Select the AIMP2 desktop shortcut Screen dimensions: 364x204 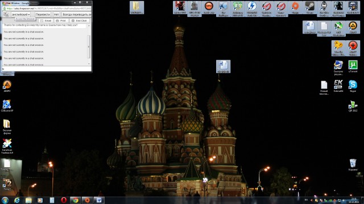(x=7, y=86)
